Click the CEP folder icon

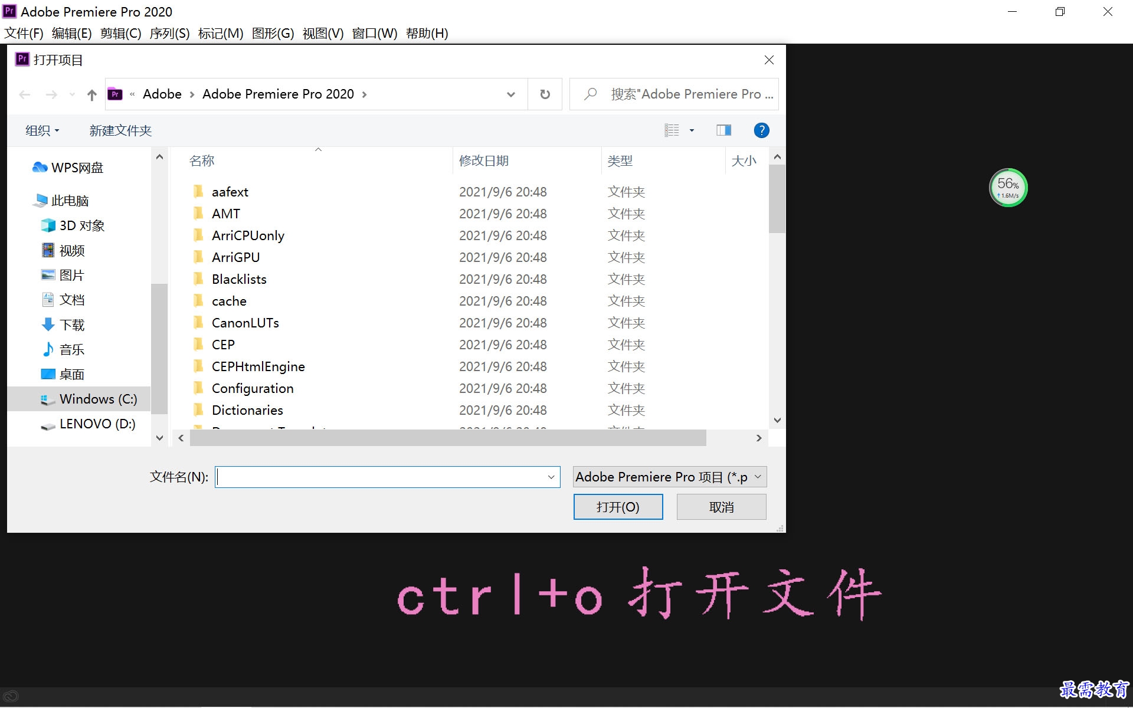pos(199,344)
